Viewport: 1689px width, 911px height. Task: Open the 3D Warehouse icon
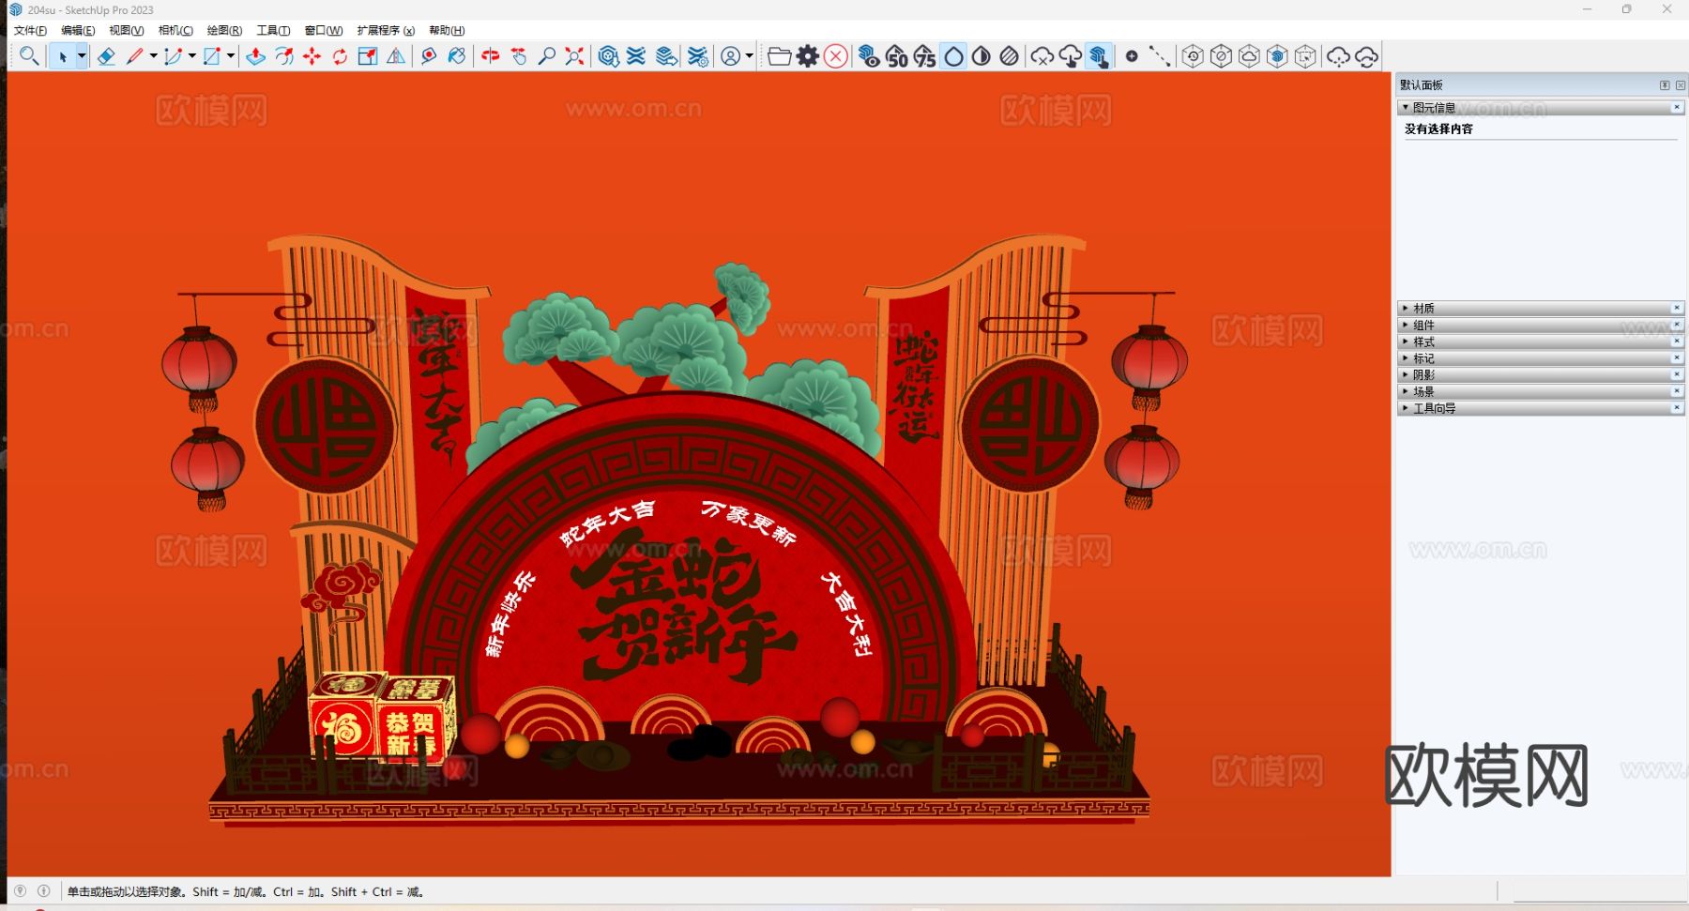click(x=608, y=56)
